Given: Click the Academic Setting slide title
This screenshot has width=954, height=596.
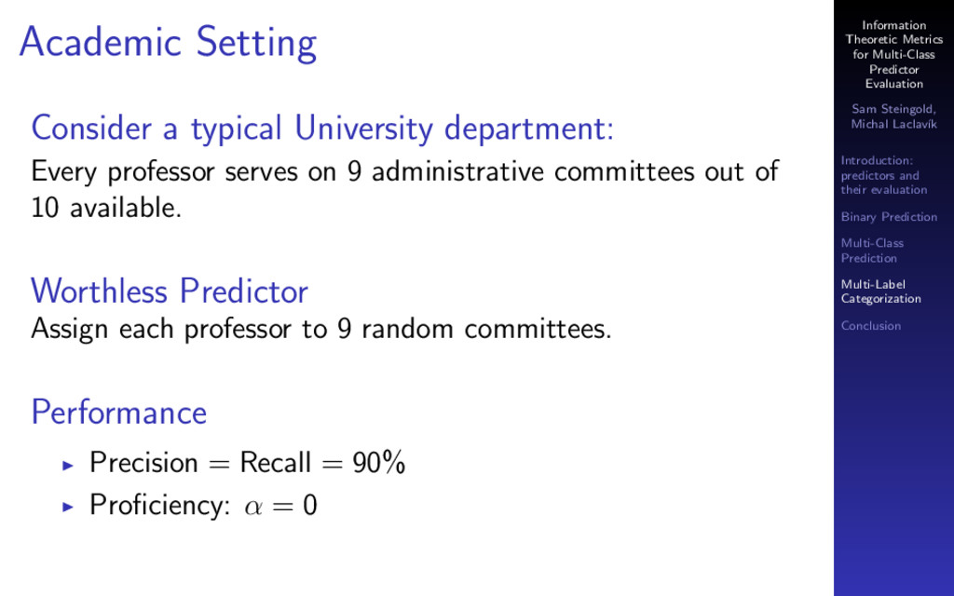Looking at the screenshot, I should point(168,43).
